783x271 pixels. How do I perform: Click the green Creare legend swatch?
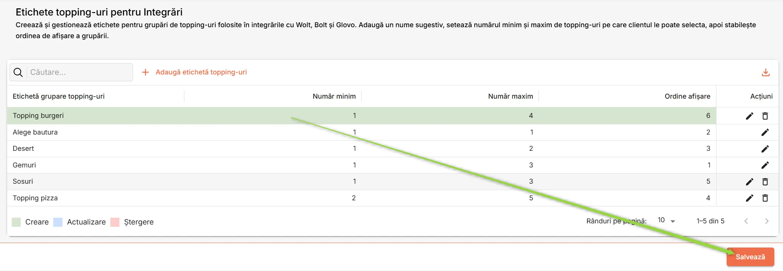16,222
